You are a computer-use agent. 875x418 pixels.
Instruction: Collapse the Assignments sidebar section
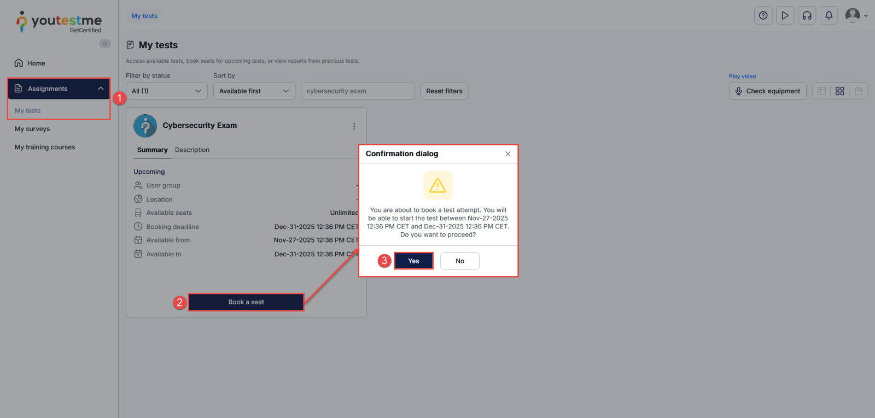pos(101,89)
